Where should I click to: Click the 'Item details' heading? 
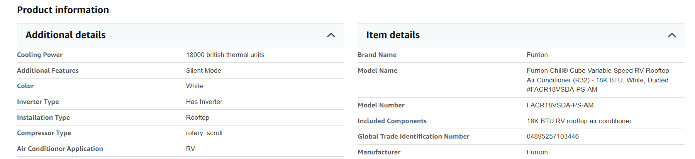click(x=393, y=35)
